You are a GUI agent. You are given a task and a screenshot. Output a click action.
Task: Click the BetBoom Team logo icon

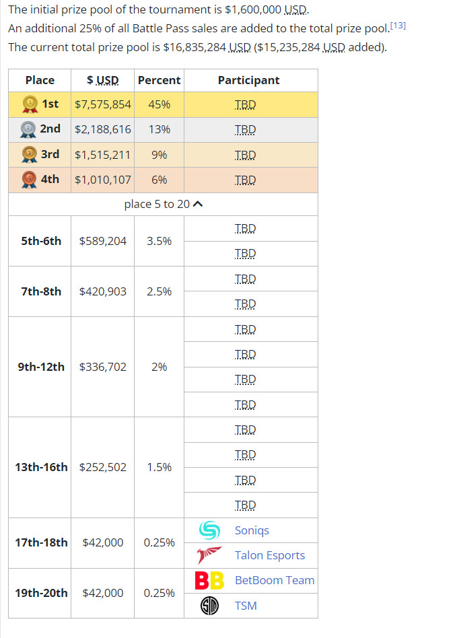[x=209, y=580]
